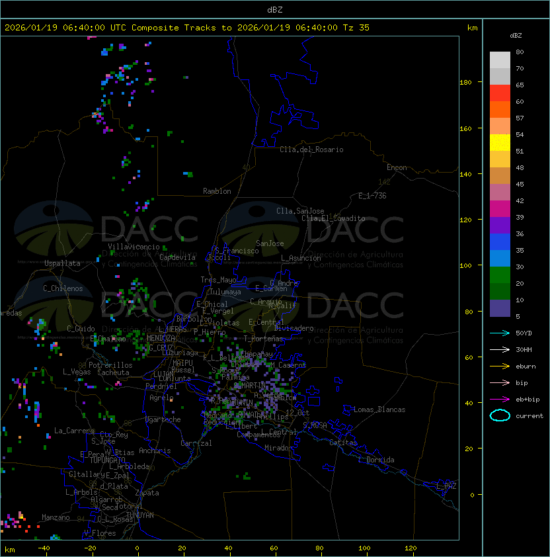Image resolution: width=550 pixels, height=557 pixels.
Task: Click the 'Manzano' map label
Action: click(x=56, y=517)
